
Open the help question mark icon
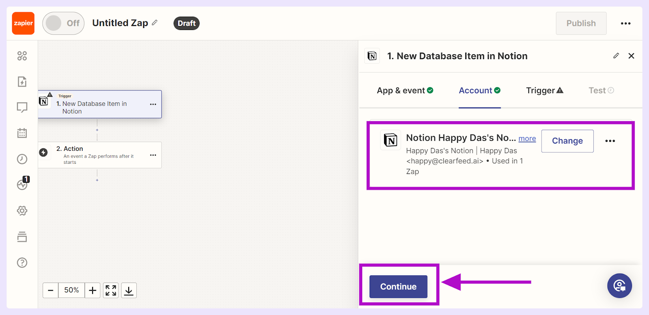(x=22, y=263)
